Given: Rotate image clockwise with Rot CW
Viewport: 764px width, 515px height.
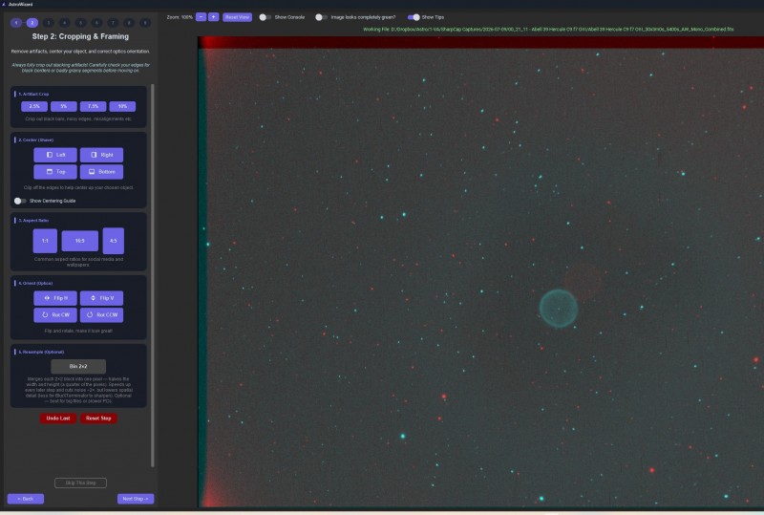Looking at the screenshot, I should coord(55,315).
